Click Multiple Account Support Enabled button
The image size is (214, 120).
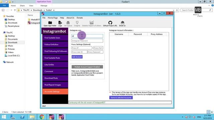pyautogui.click(x=87, y=67)
